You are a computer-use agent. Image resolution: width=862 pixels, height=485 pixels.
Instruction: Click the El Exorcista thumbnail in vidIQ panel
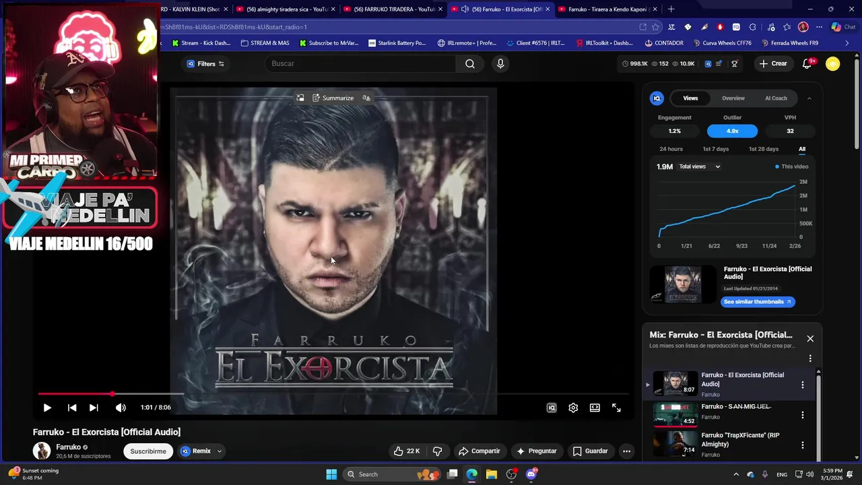click(682, 284)
